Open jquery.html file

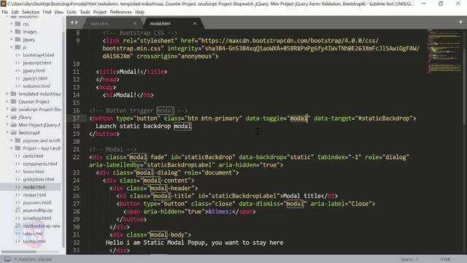click(34, 71)
